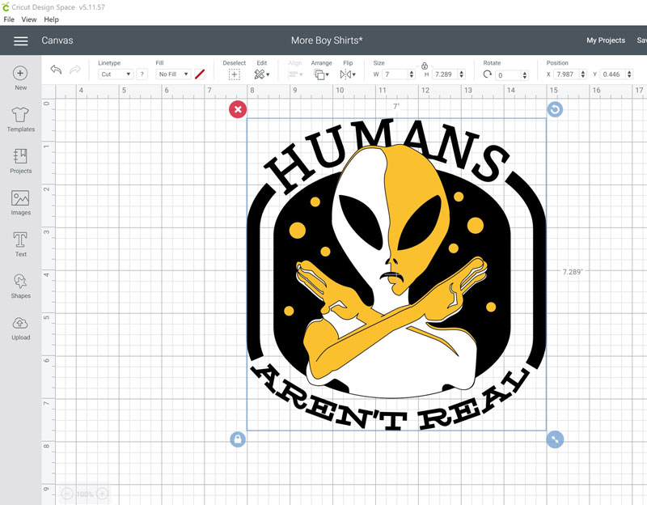Open the File menu
The image size is (647, 505).
click(x=9, y=19)
